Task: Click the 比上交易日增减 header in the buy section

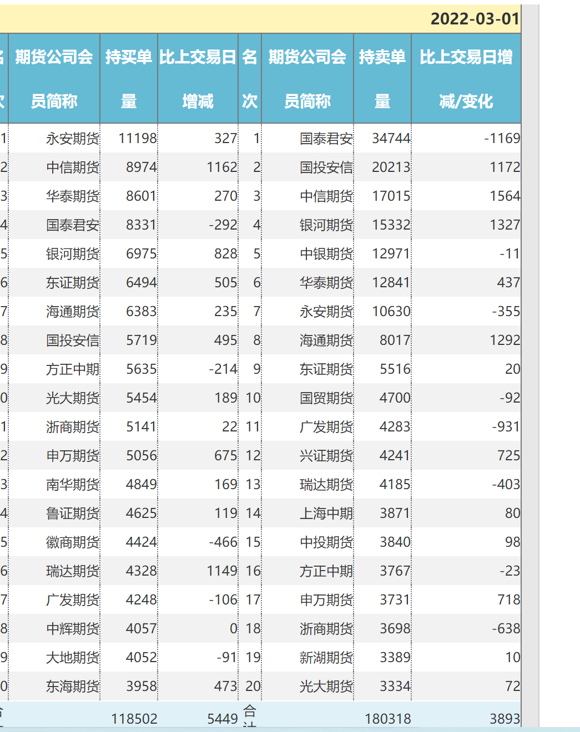Action: (x=198, y=79)
